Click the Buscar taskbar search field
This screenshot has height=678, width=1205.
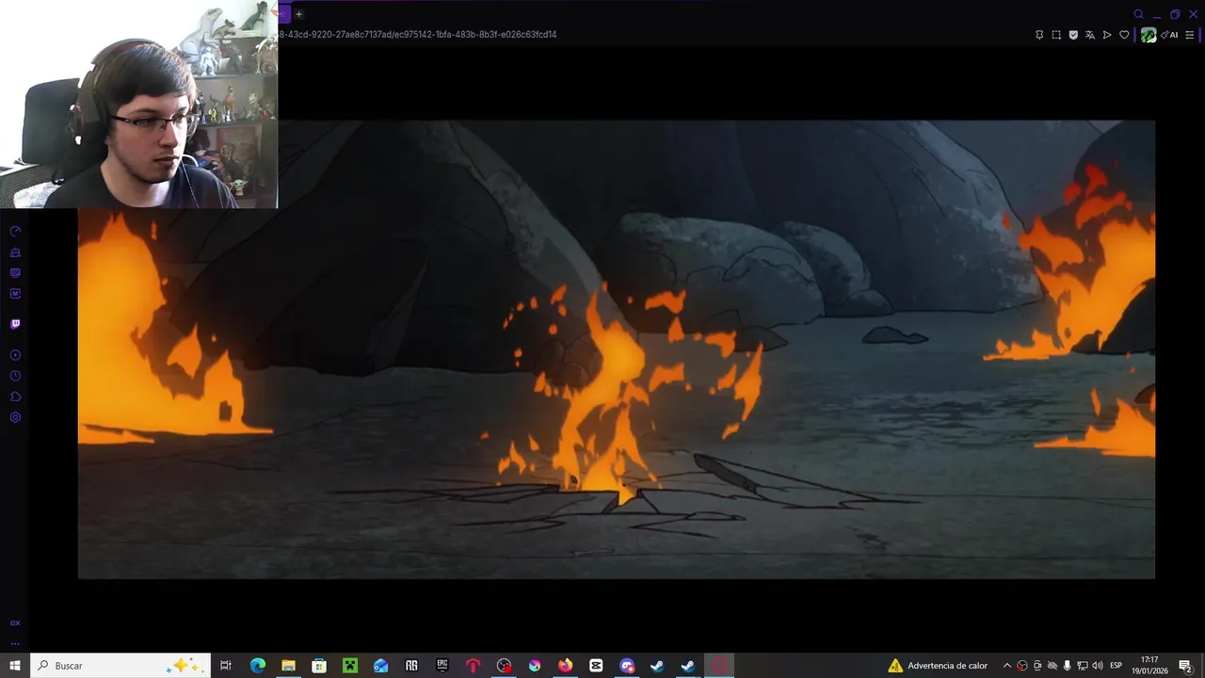120,666
